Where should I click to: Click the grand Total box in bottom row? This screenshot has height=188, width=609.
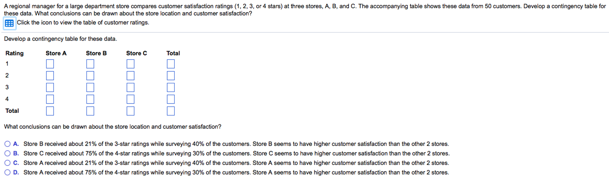[171, 111]
